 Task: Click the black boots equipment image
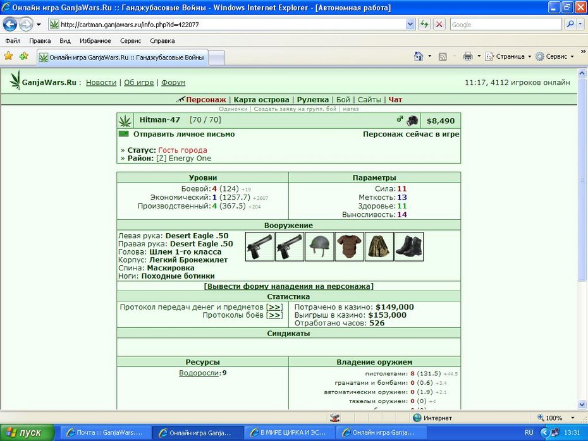click(409, 246)
